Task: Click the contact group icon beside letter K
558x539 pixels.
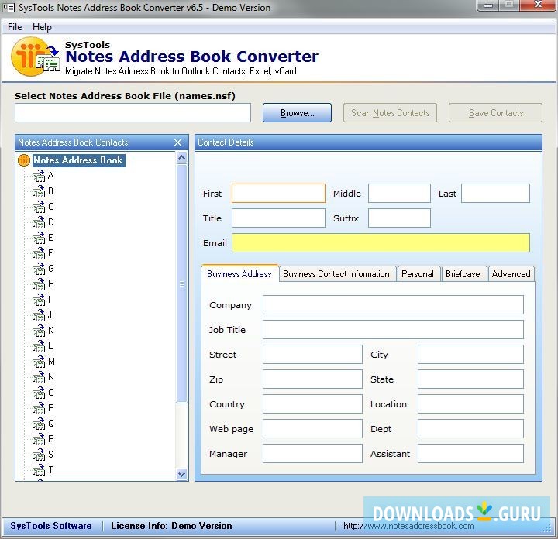Action: [x=39, y=331]
